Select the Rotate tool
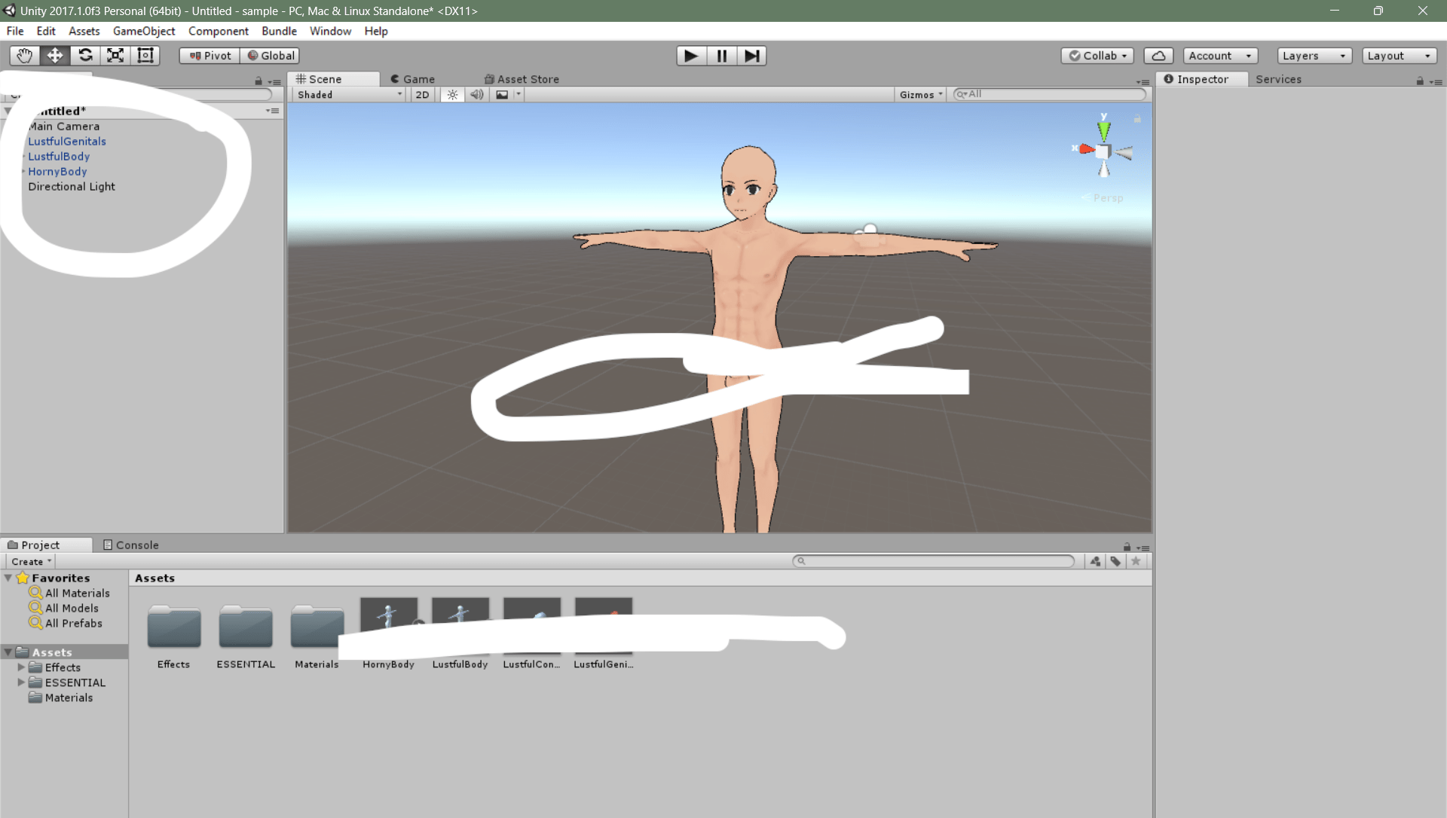The image size is (1447, 818). [x=85, y=56]
